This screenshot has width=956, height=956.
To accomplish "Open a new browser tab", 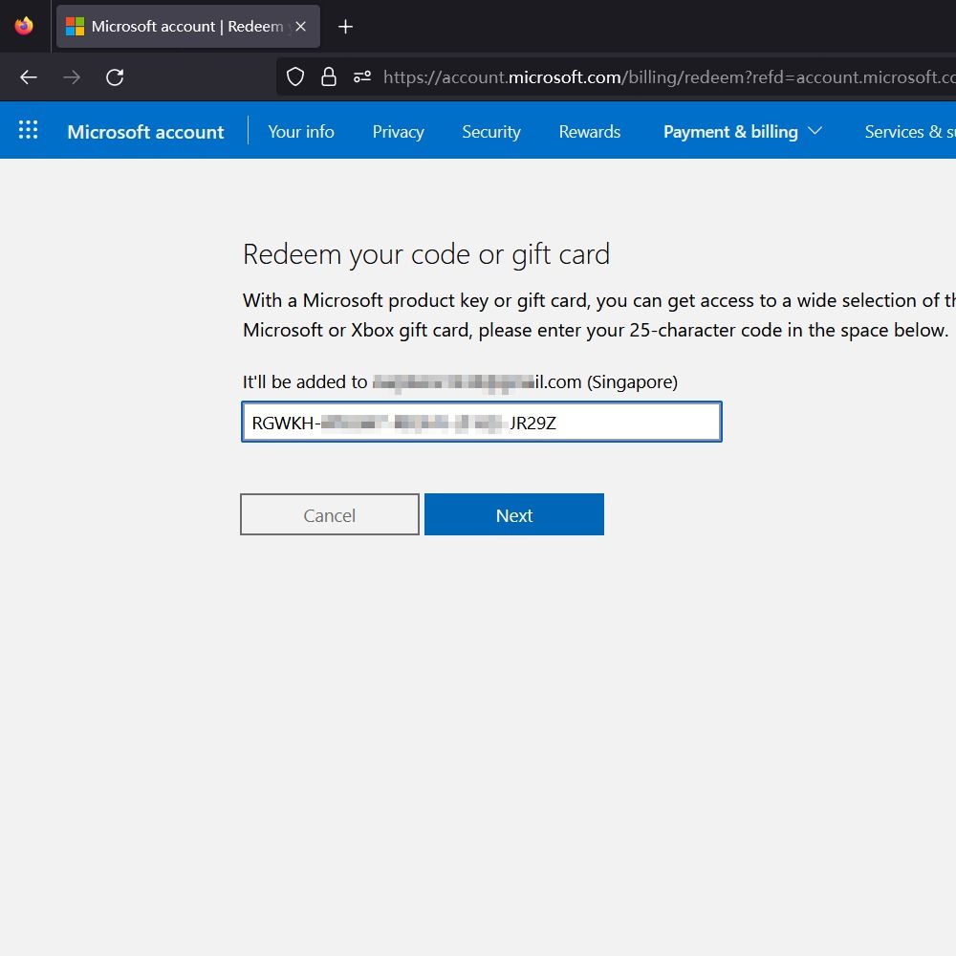I will (346, 27).
